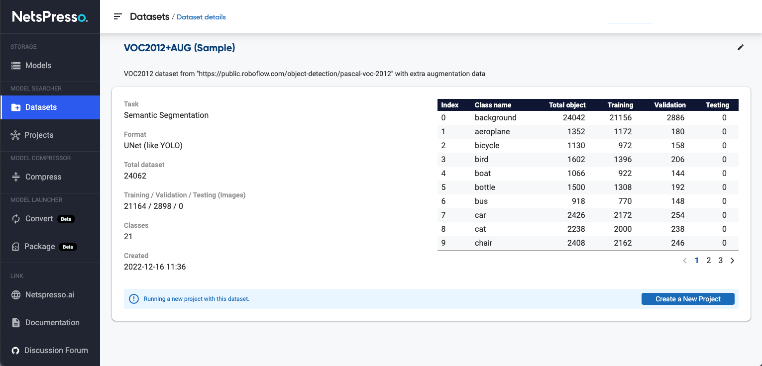
Task: Create a New Project button
Action: click(x=688, y=299)
